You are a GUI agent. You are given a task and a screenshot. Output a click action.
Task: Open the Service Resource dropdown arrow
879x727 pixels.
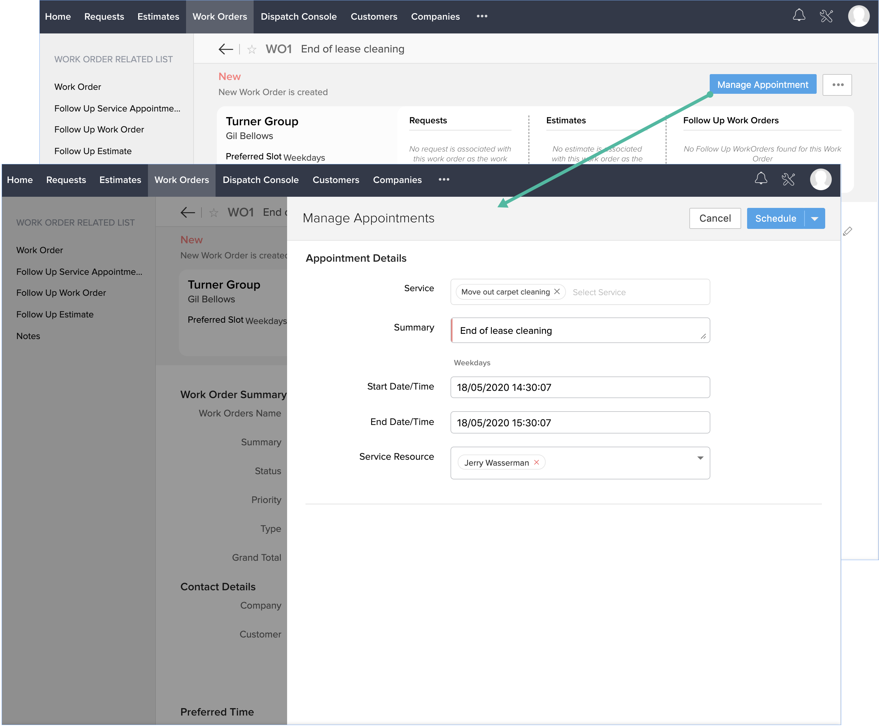click(x=700, y=458)
